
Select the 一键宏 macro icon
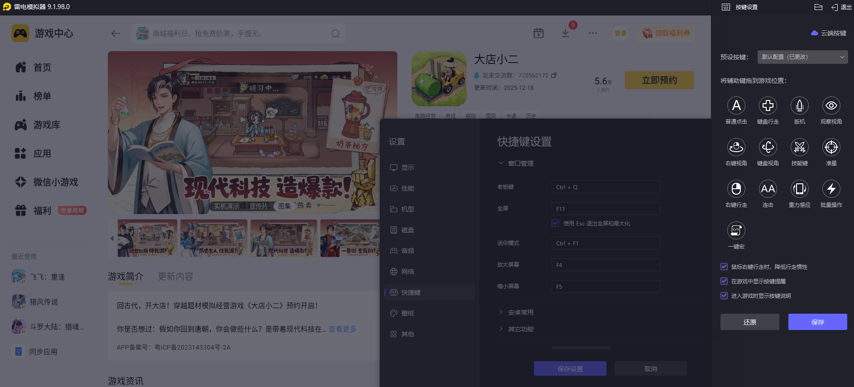click(736, 231)
